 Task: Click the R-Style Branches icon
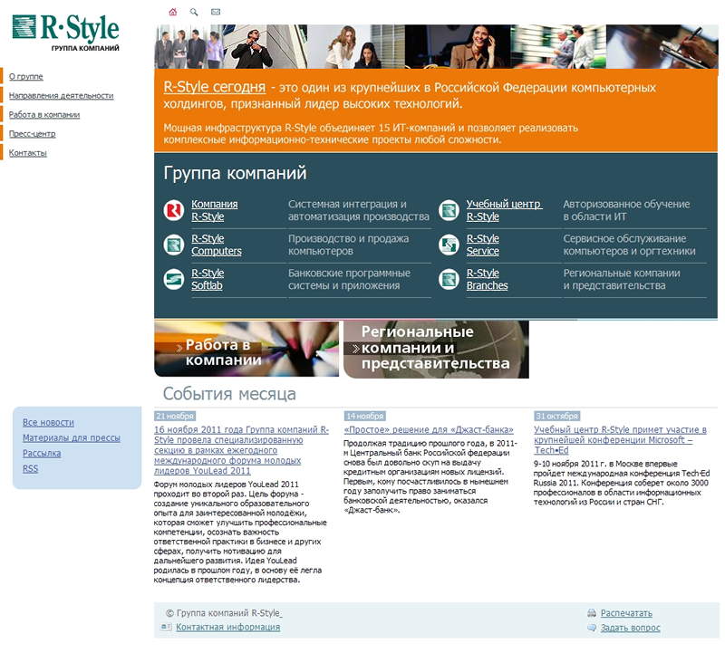coord(449,279)
